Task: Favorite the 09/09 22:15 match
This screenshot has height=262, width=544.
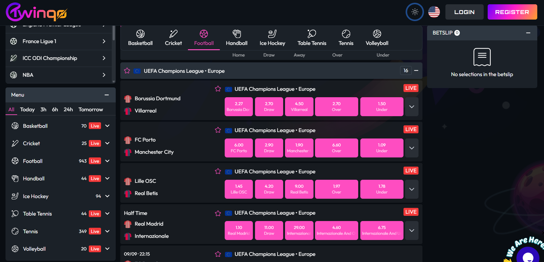Action: tap(218, 254)
